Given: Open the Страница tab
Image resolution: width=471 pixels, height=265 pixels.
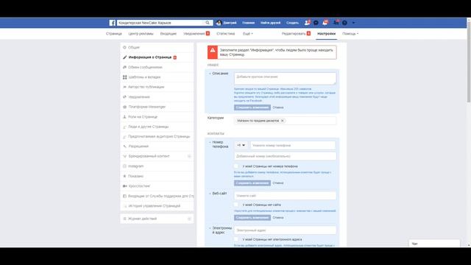Looking at the screenshot, I should 114,34.
